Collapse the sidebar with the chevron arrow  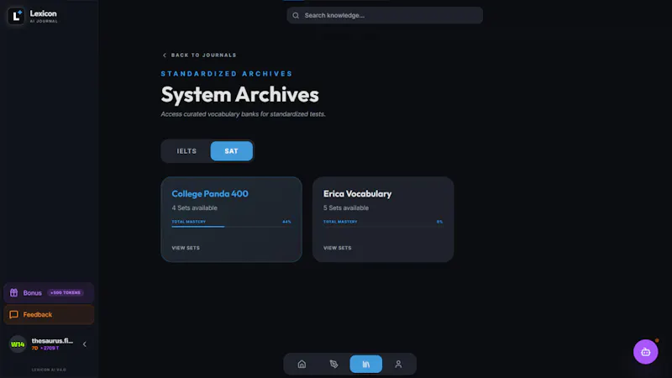85,344
